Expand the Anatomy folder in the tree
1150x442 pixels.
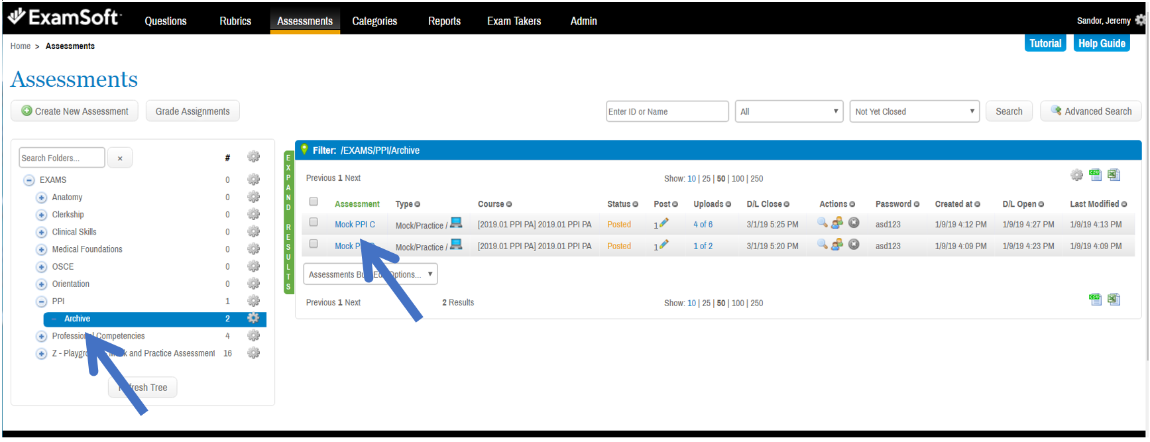(41, 197)
